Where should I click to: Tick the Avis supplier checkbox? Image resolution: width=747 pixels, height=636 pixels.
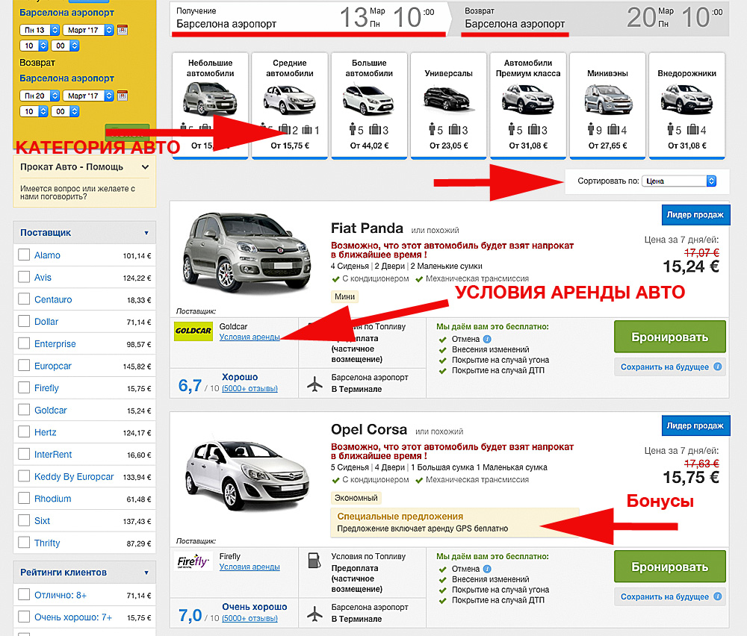tap(24, 277)
